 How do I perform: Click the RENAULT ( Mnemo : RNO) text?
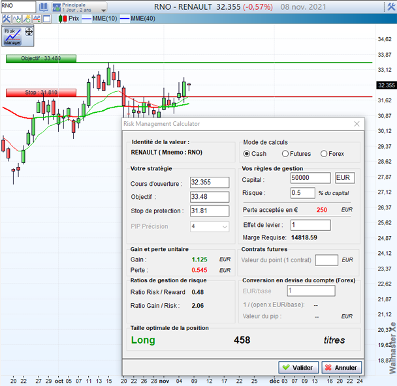click(x=167, y=153)
